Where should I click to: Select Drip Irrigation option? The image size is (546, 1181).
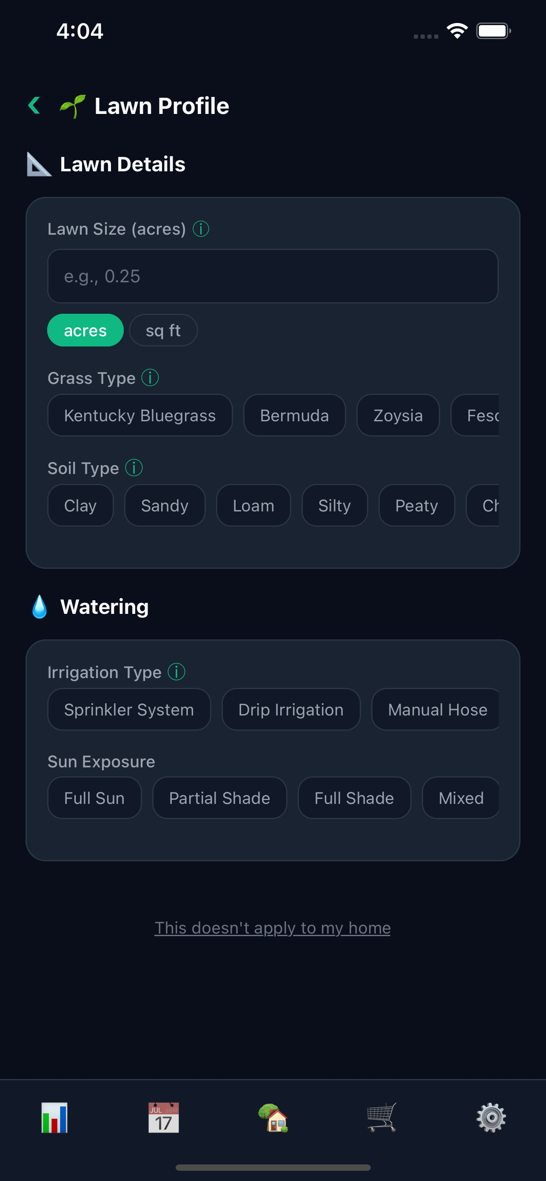(x=291, y=709)
